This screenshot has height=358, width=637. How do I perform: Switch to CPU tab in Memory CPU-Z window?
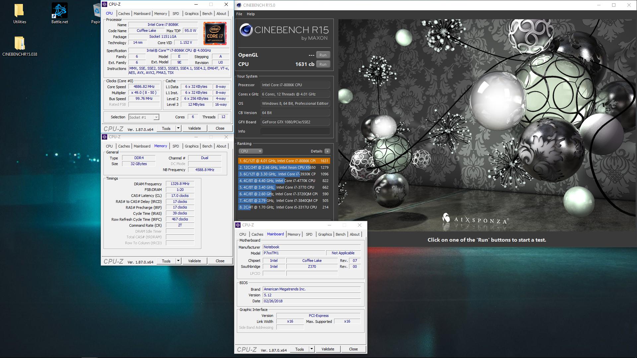[x=109, y=146]
